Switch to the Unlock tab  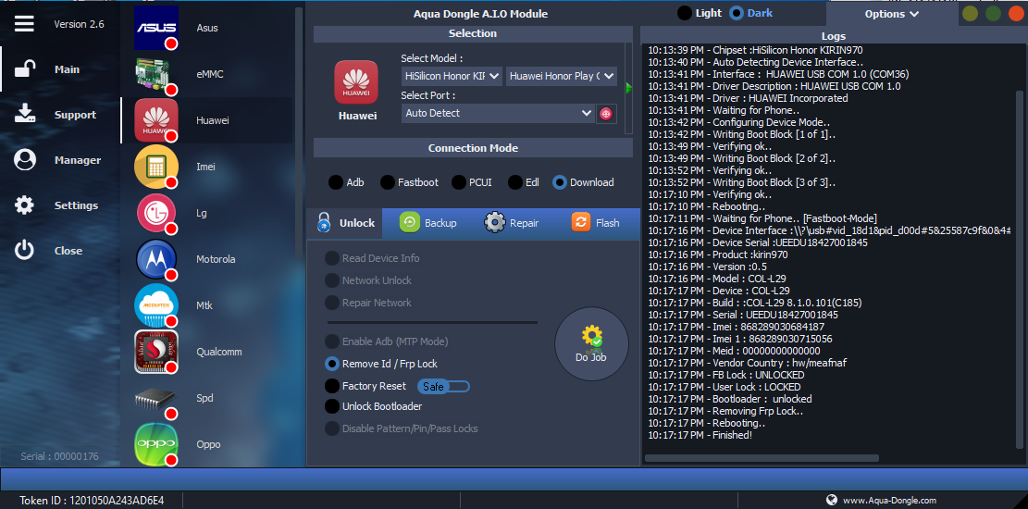(345, 223)
